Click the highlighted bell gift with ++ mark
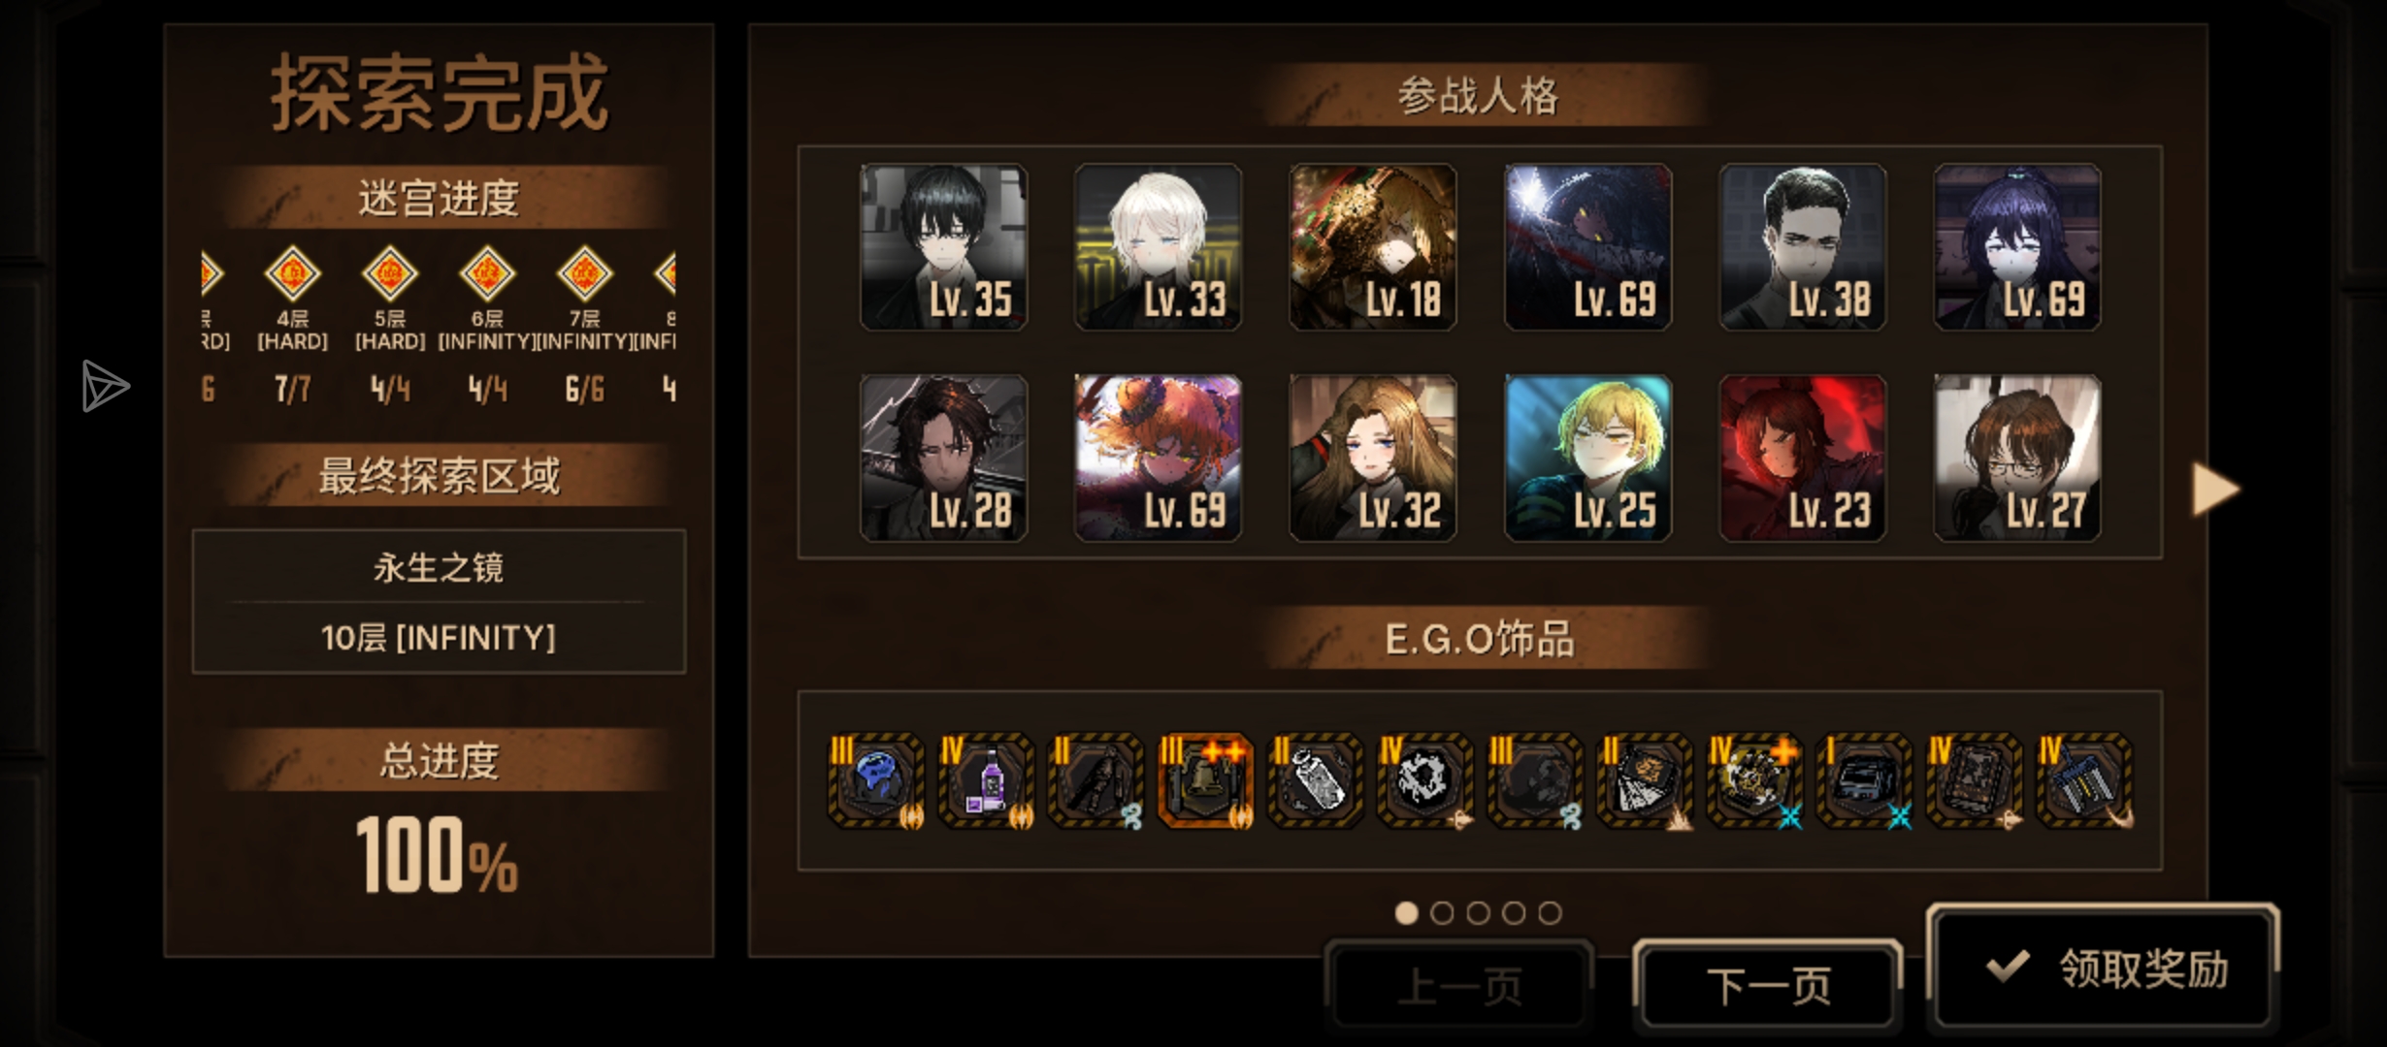The image size is (2387, 1047). [1205, 780]
